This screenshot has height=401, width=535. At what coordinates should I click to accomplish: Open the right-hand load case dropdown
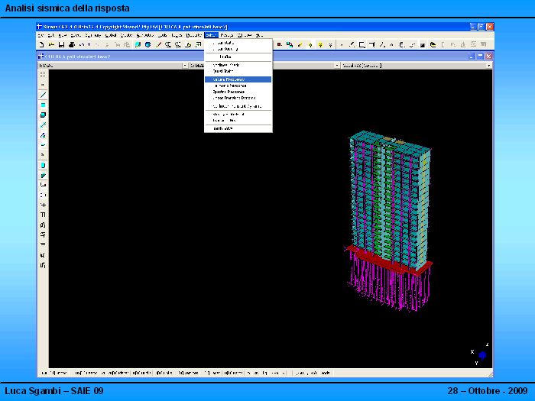point(488,66)
